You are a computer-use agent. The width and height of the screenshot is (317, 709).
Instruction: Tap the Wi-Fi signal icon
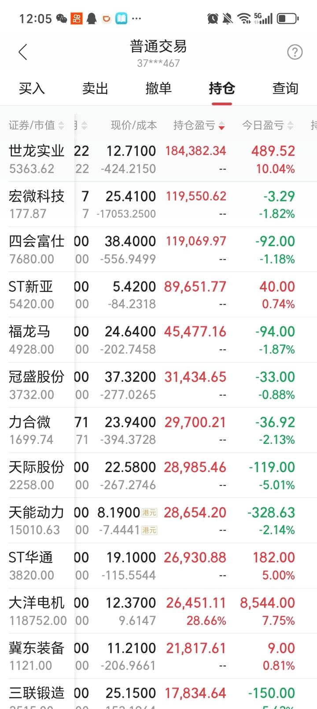click(243, 18)
